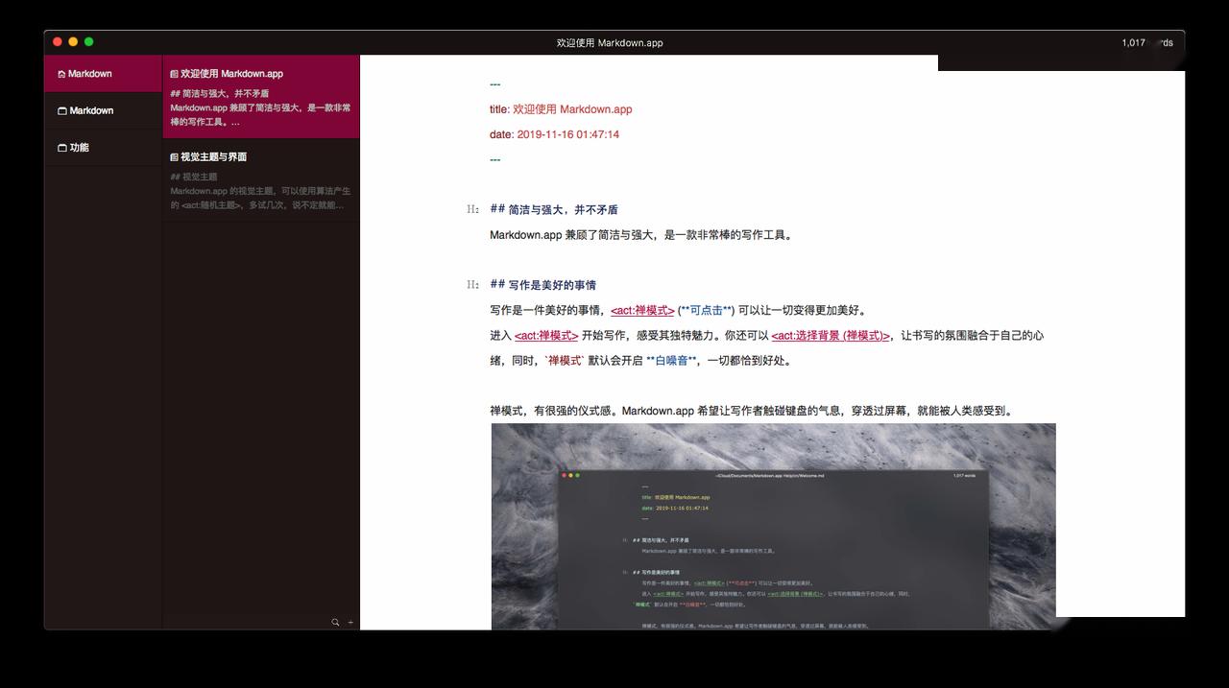Image resolution: width=1229 pixels, height=688 pixels.
Task: Select the 欢迎使用 Markdown.app note
Action: point(261,97)
